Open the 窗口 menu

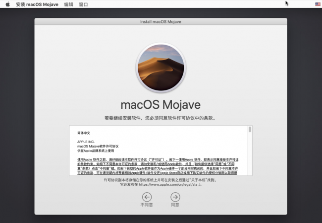pos(83,4)
